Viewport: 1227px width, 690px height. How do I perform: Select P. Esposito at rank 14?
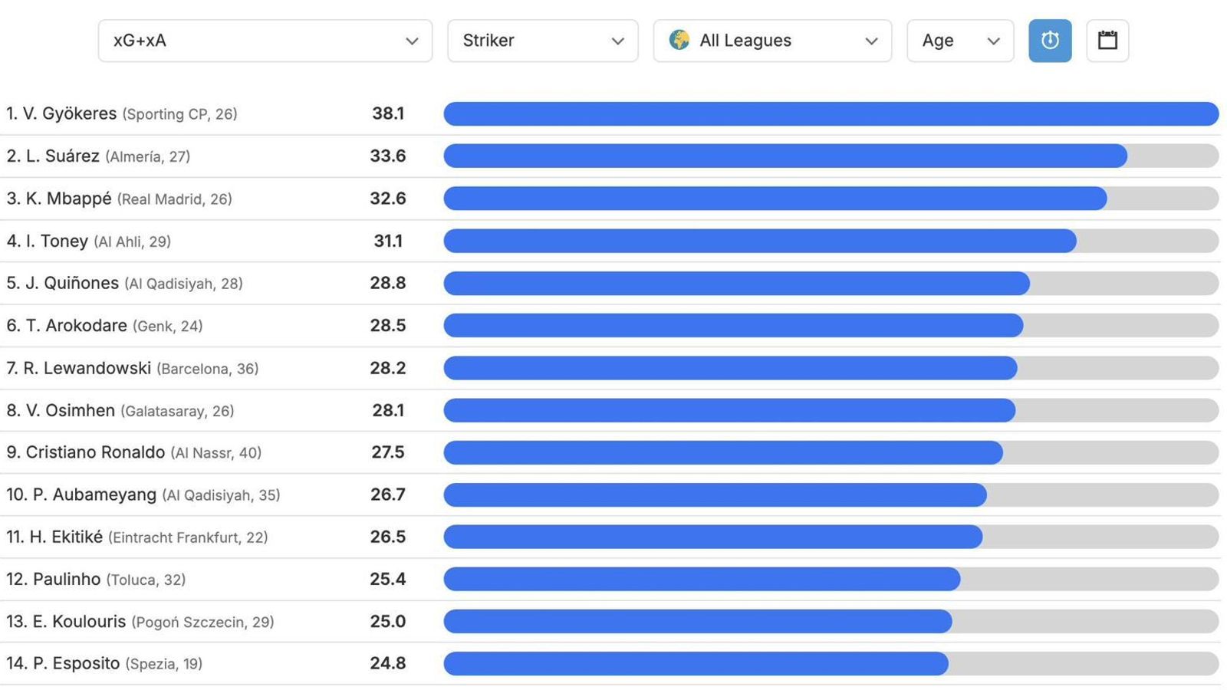(76, 663)
